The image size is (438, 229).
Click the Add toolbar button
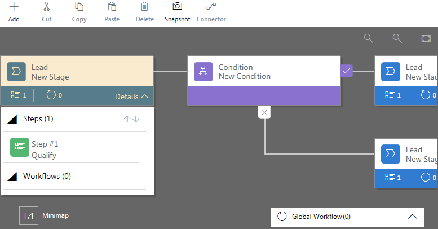point(14,12)
